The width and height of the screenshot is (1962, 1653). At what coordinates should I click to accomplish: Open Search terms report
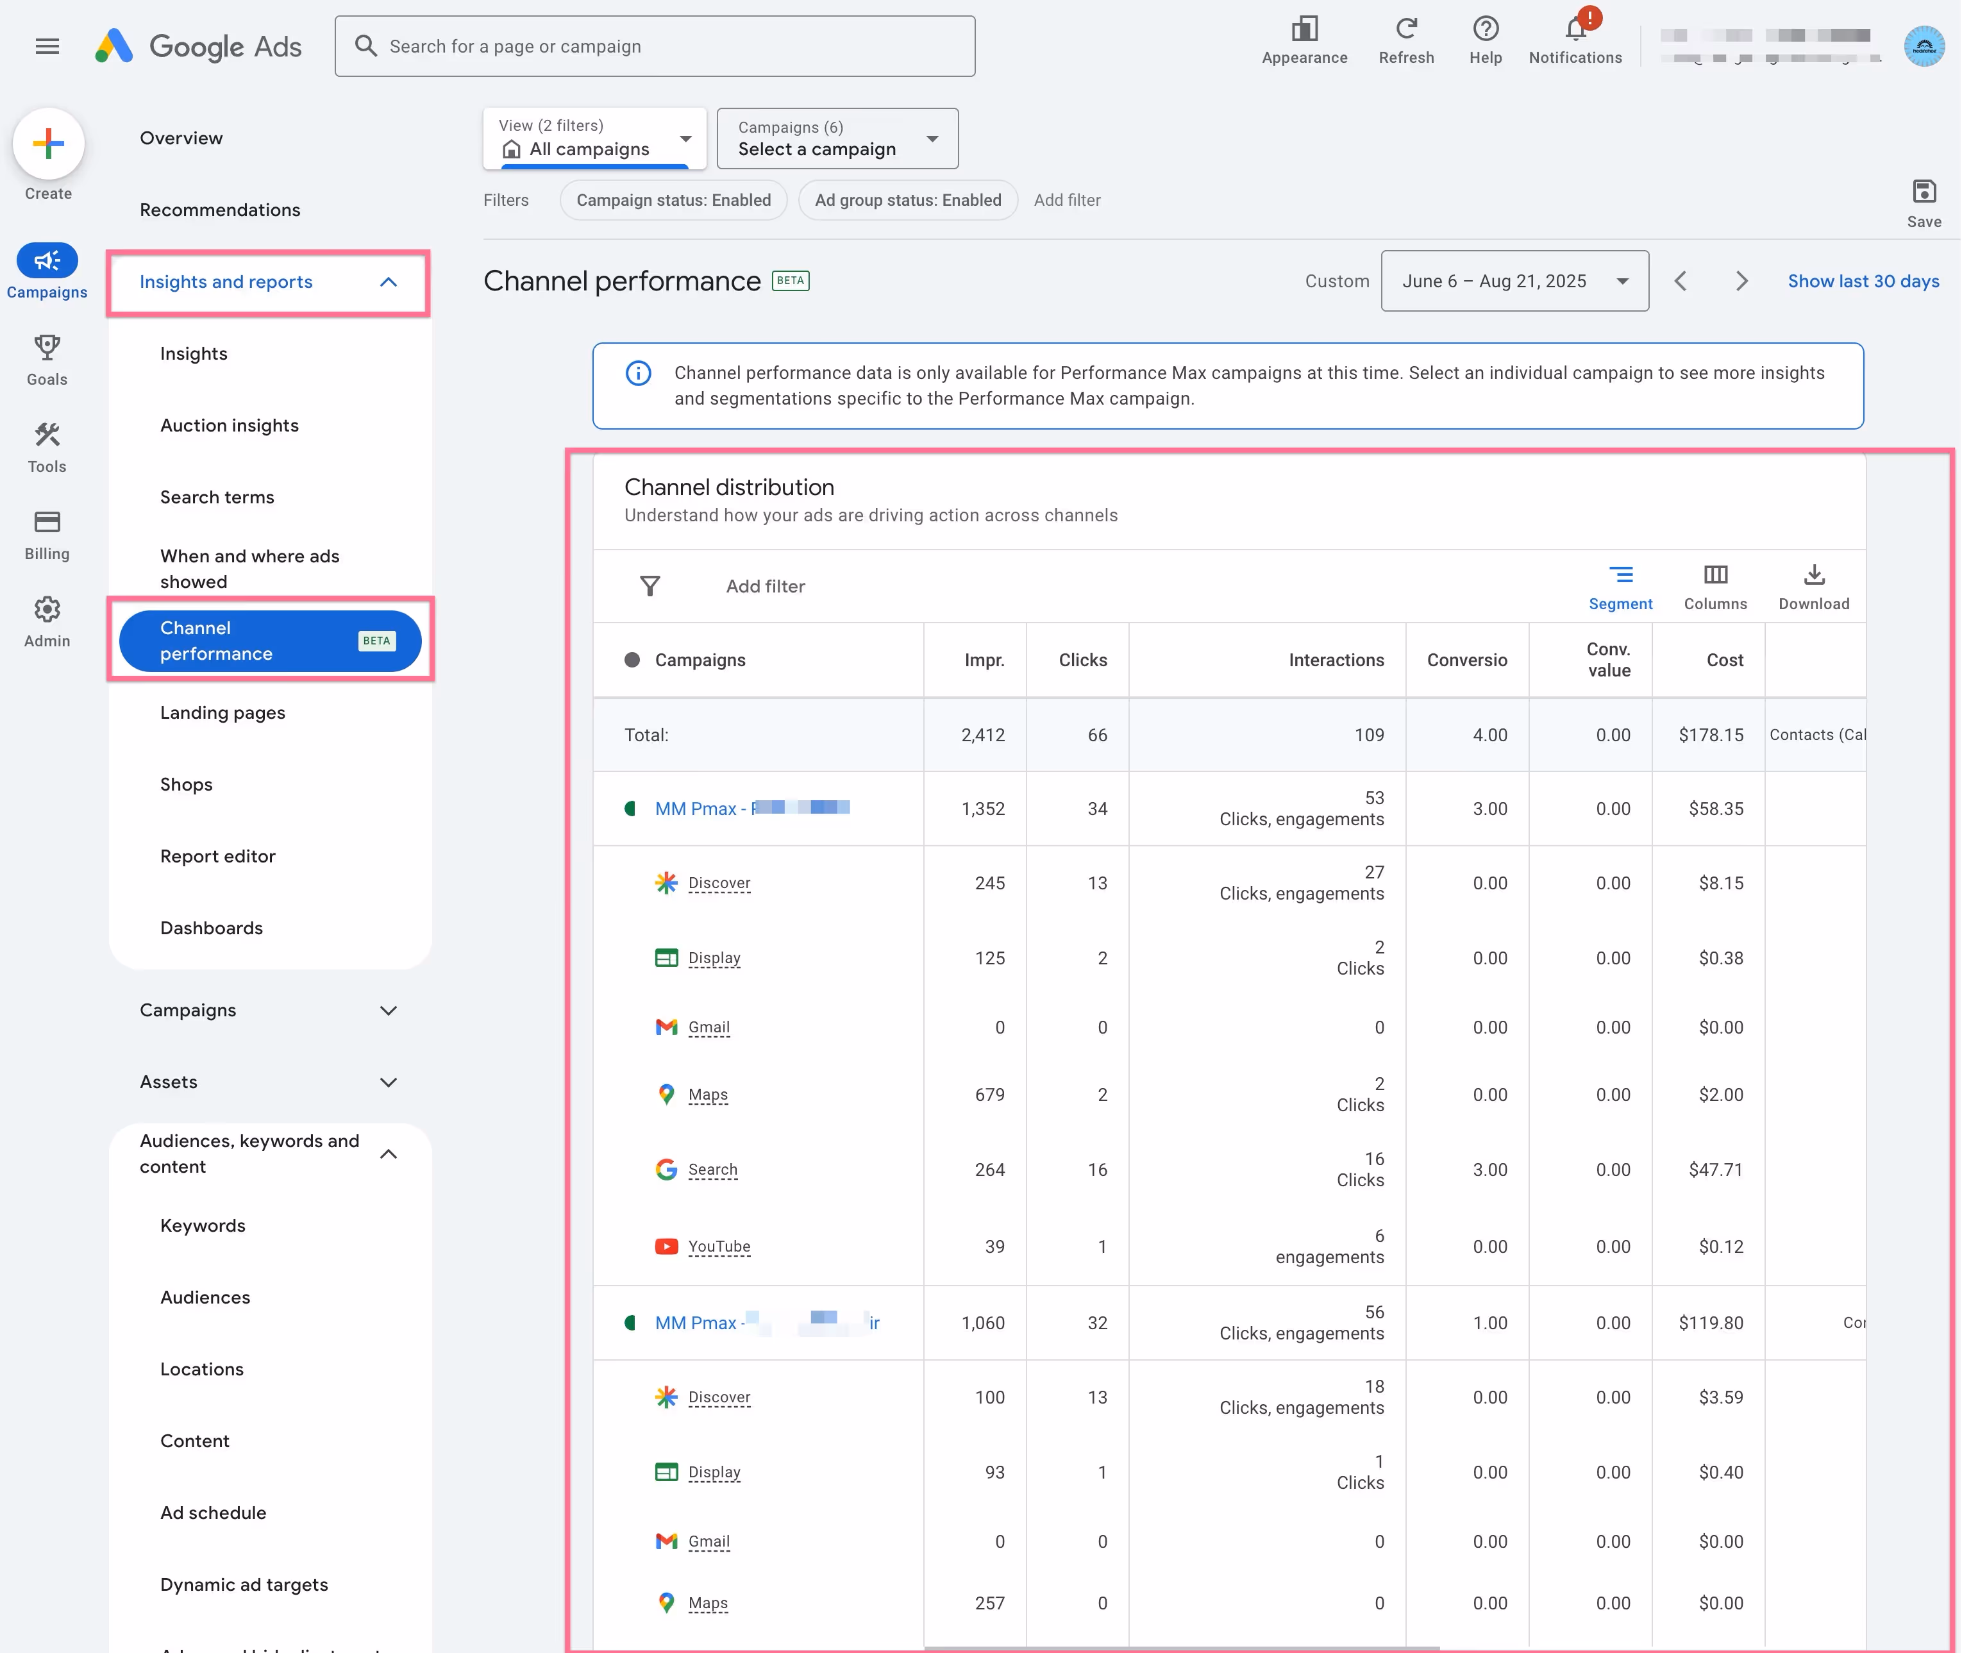(x=217, y=498)
